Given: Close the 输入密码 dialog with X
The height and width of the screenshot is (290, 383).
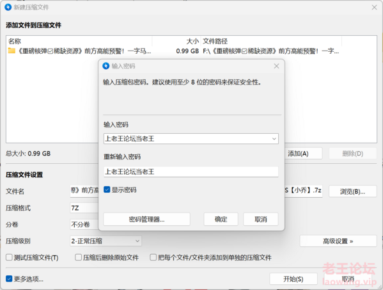Looking at the screenshot, I should (x=276, y=66).
